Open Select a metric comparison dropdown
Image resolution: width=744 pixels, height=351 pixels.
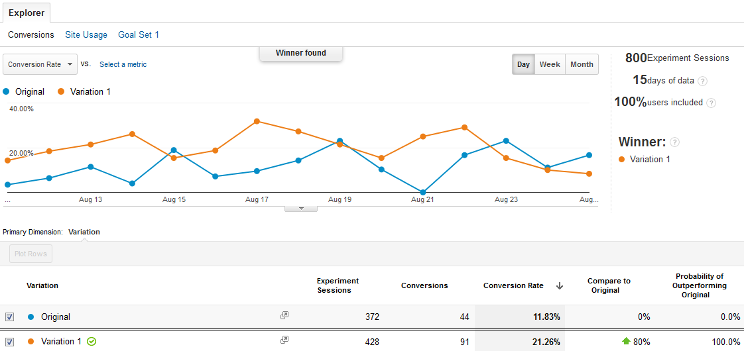pyautogui.click(x=123, y=64)
